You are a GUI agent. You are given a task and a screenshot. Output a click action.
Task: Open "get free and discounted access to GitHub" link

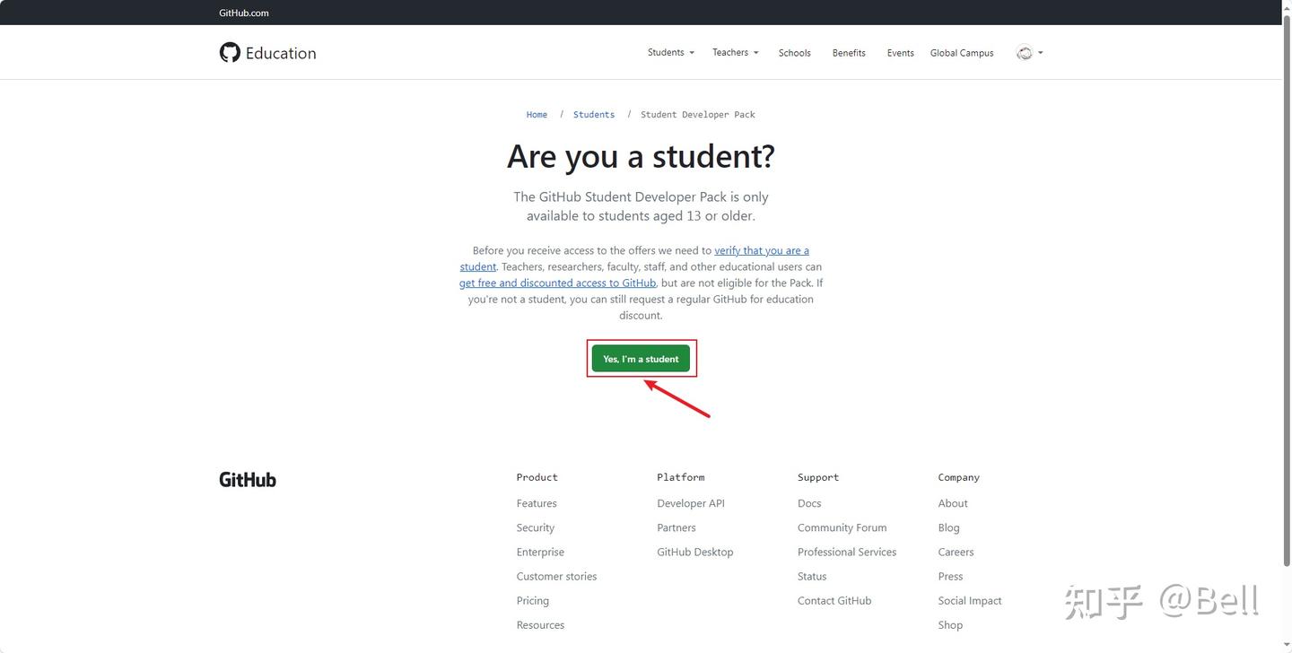557,283
